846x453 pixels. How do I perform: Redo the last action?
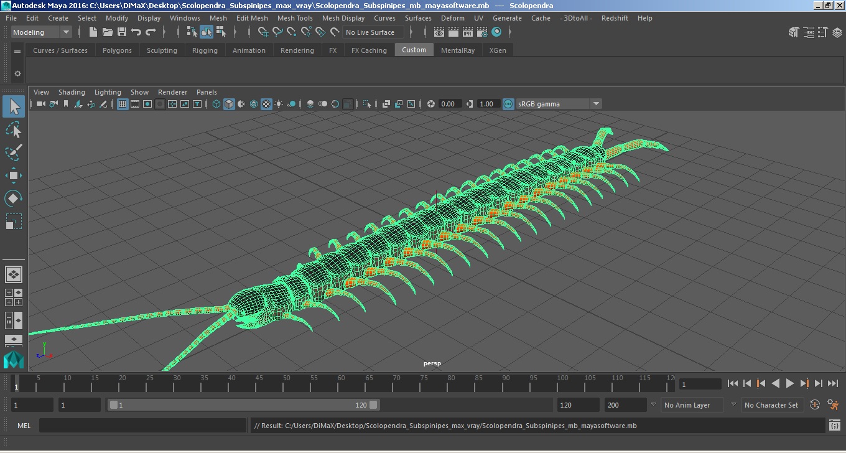pos(151,32)
